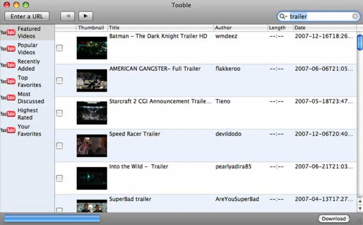363x225 pixels.
Task: Open Your Favorites in sidebar
Action: point(27,130)
